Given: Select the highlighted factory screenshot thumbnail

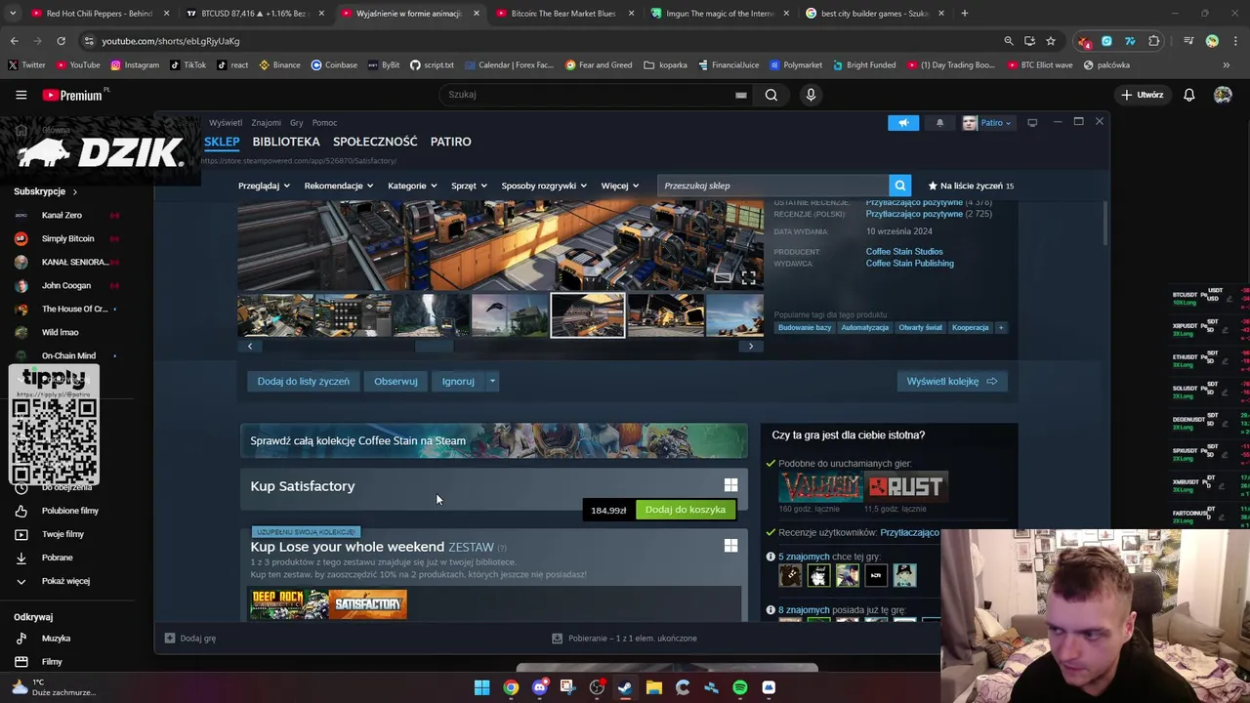Looking at the screenshot, I should pos(588,314).
